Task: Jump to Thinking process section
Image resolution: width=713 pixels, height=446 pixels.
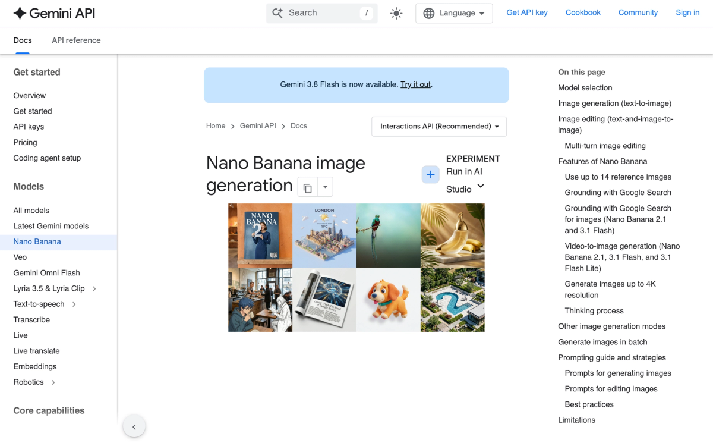Action: (x=594, y=311)
